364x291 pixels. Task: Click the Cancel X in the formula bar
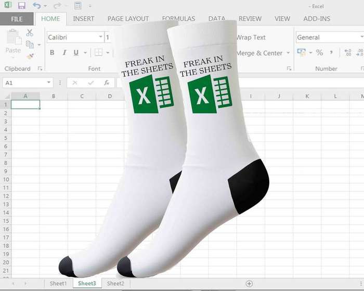[x=75, y=83]
